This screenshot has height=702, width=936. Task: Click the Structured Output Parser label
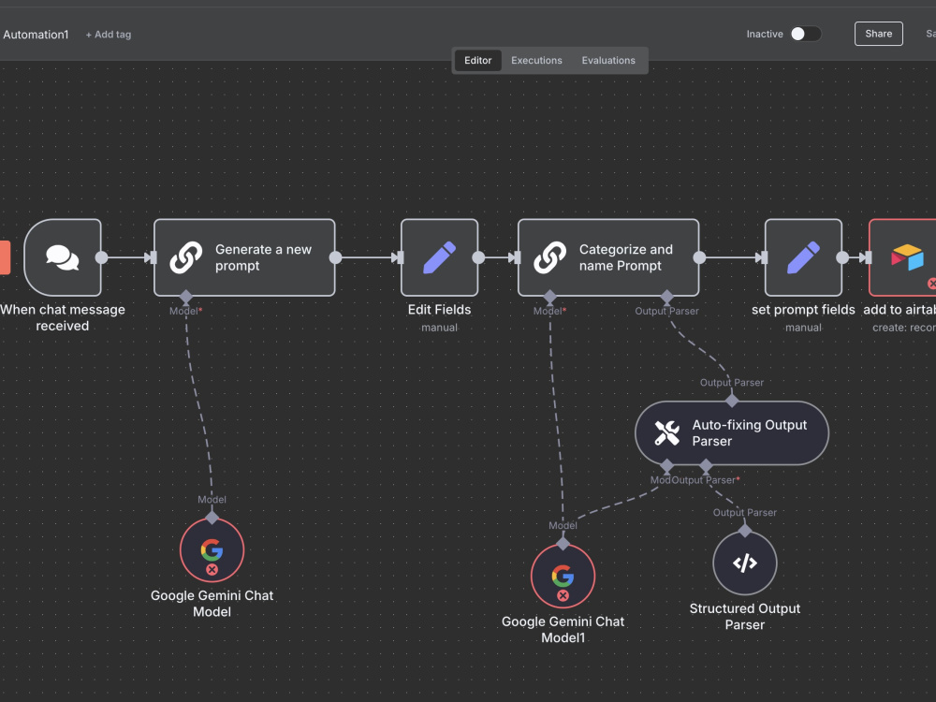click(745, 617)
